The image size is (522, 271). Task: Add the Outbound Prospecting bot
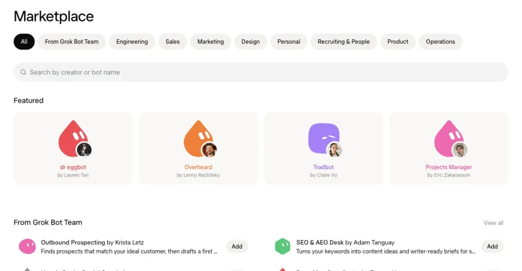pos(237,247)
